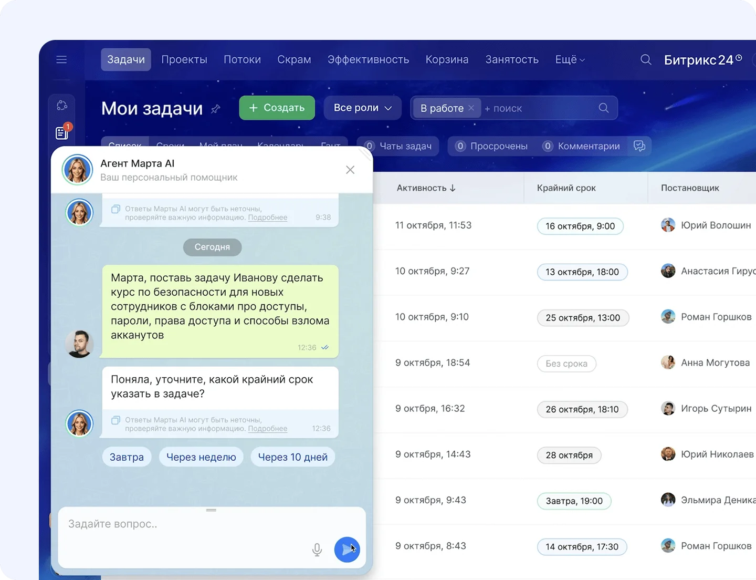Expand the Все роли dropdown
This screenshot has width=756, height=580.
coord(362,108)
